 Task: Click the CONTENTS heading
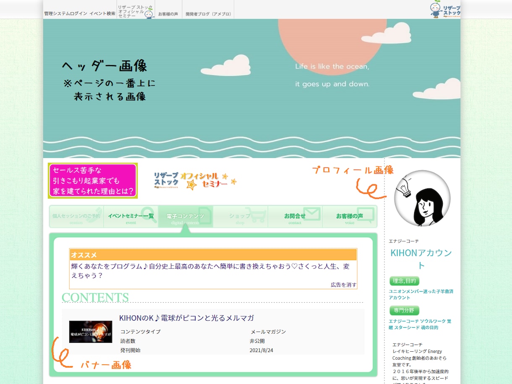point(95,297)
